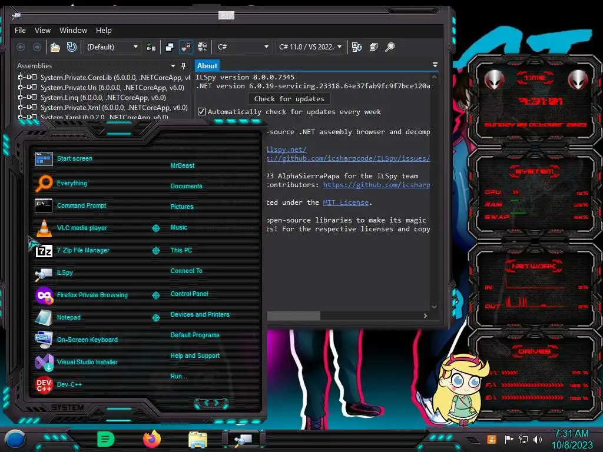Open the File menu
Screen dimensions: 603x452
point(20,31)
